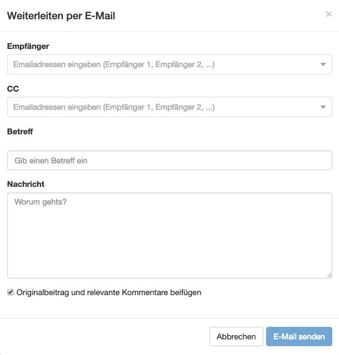The image size is (339, 355).
Task: Focus the CC email address field
Action: (x=161, y=107)
